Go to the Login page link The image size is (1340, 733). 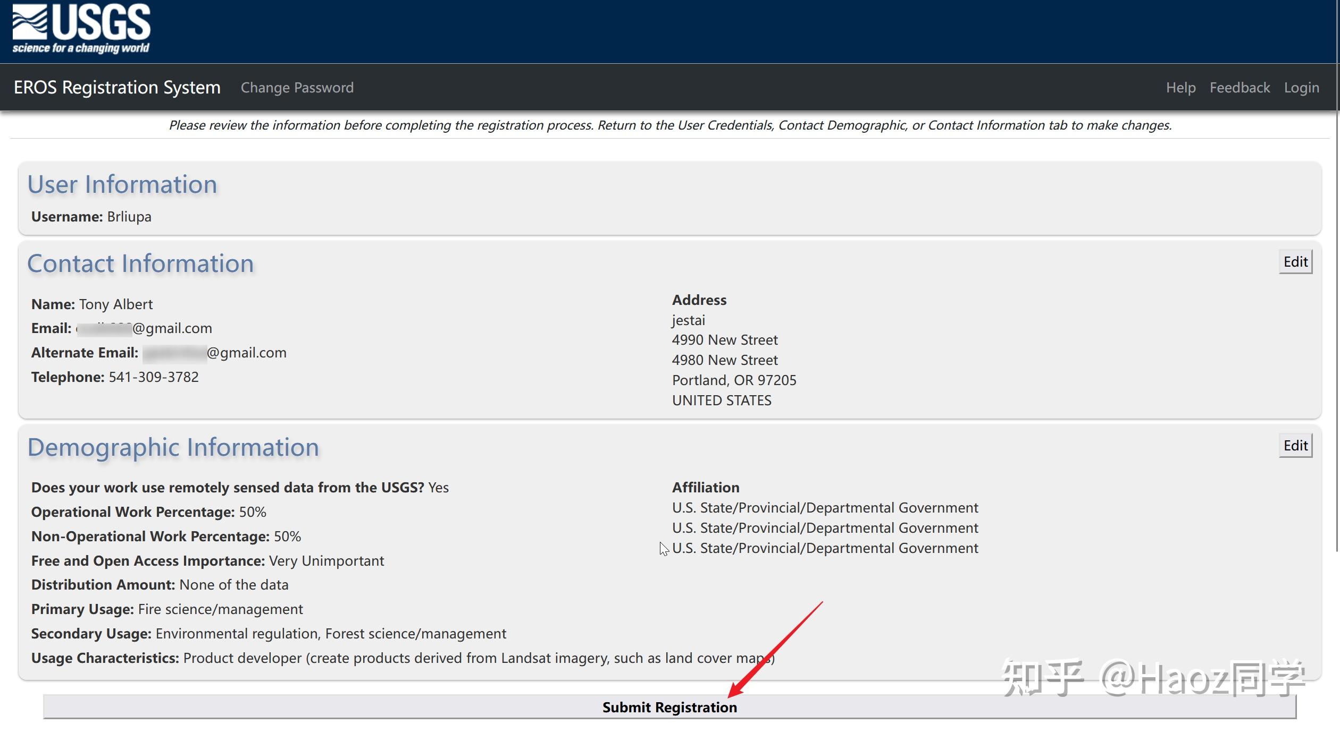point(1301,88)
